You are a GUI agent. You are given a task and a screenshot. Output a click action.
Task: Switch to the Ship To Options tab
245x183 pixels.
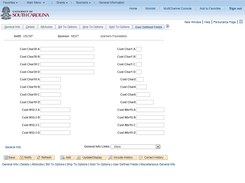tap(93, 27)
